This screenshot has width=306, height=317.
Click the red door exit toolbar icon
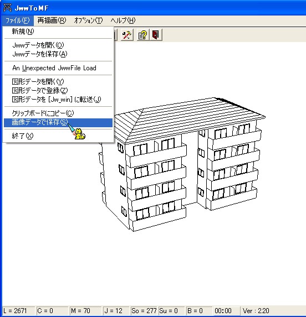click(156, 35)
